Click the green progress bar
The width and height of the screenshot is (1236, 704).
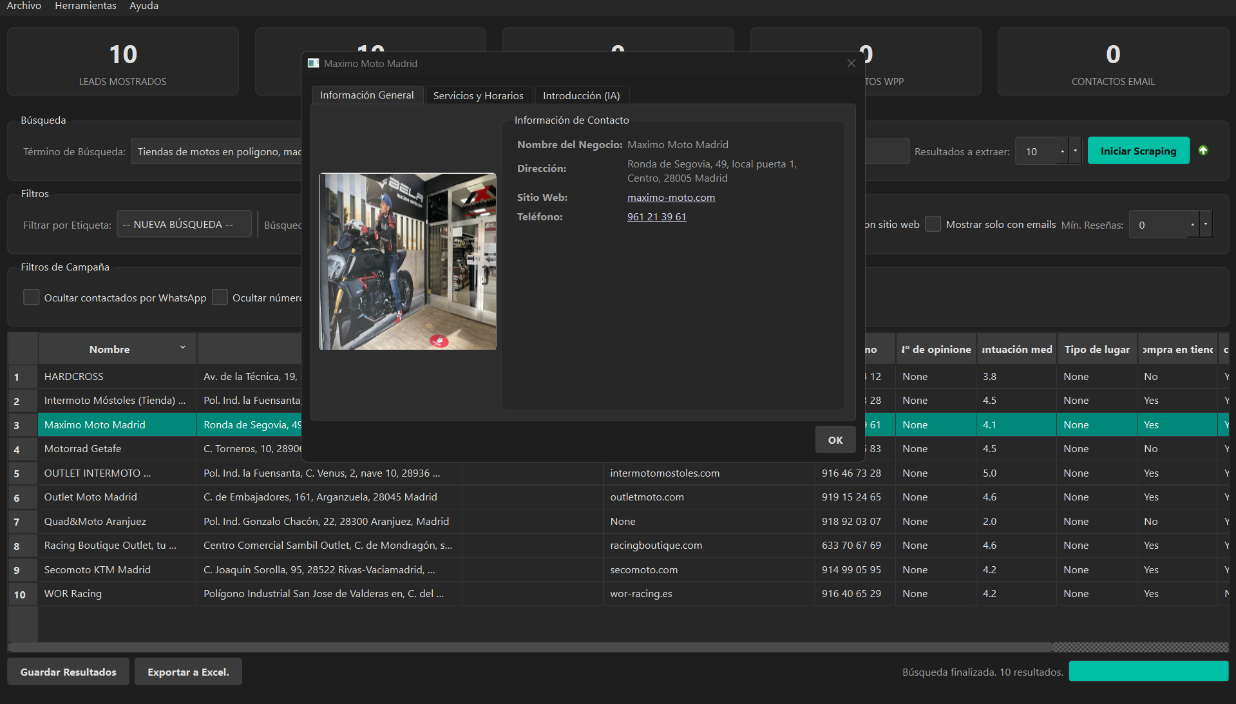click(x=1148, y=671)
